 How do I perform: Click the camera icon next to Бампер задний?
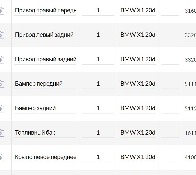[2, 109]
